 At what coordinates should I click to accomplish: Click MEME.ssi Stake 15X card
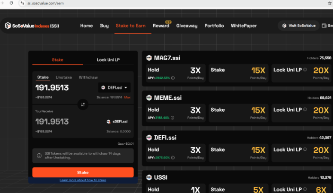(x=238, y=113)
